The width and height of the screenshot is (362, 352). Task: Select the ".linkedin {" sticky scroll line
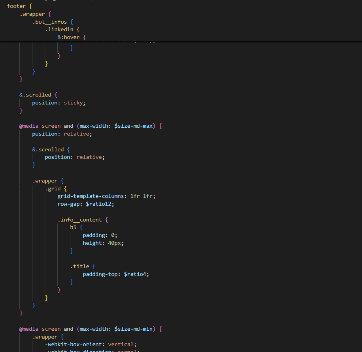coord(64,30)
